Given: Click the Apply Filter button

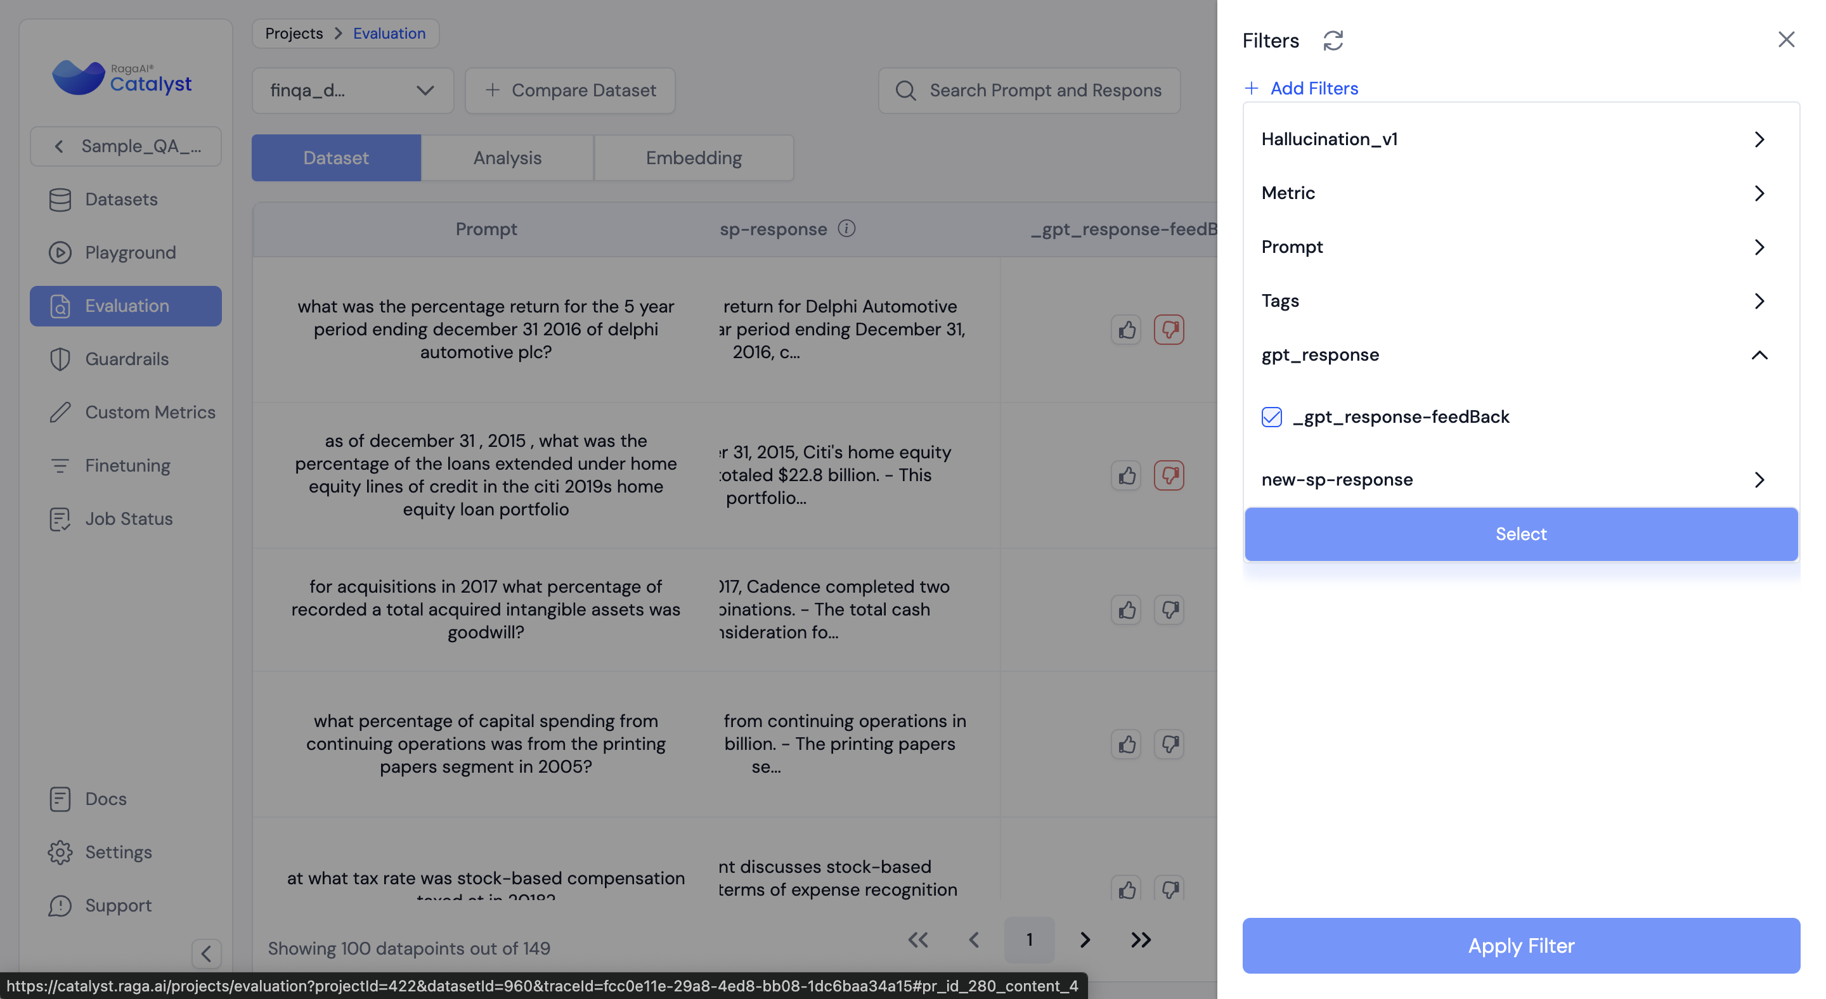Looking at the screenshot, I should 1520,945.
